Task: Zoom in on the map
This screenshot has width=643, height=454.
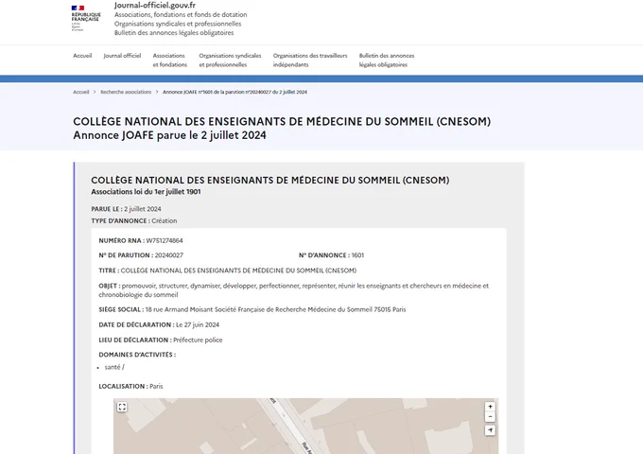Action: pyautogui.click(x=490, y=407)
